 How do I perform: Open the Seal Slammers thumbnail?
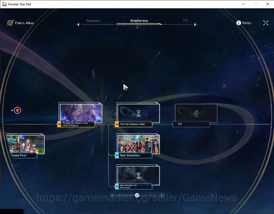point(138,144)
